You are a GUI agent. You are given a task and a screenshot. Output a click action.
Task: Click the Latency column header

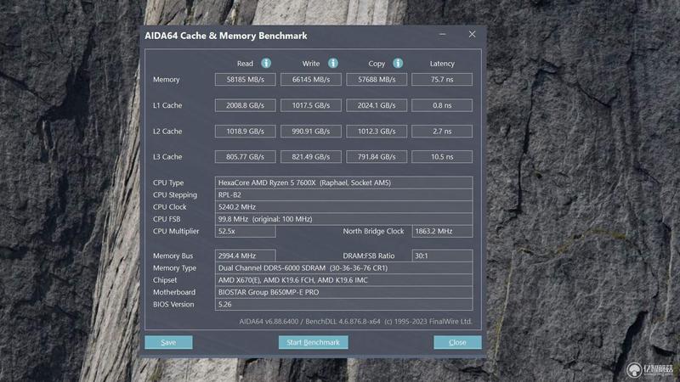(442, 64)
